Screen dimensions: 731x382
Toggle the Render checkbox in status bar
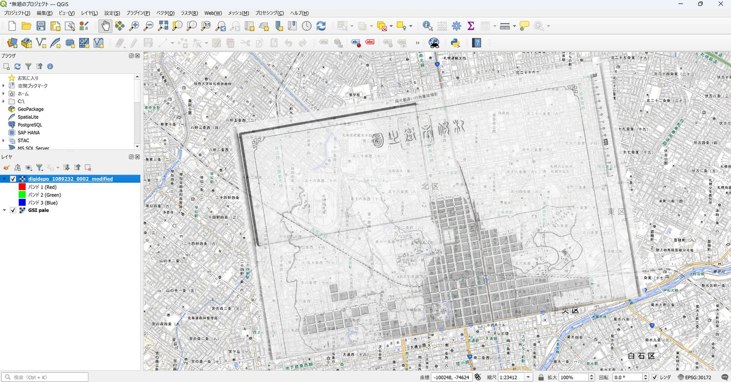[x=655, y=377]
